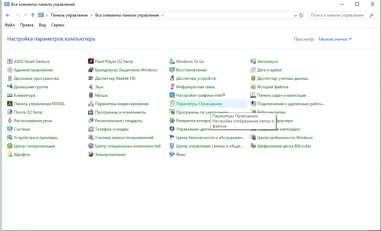Image resolution: width=381 pixels, height=231 pixels.
Task: Click the Панель управления breadcrumb segment
Action: (69, 15)
